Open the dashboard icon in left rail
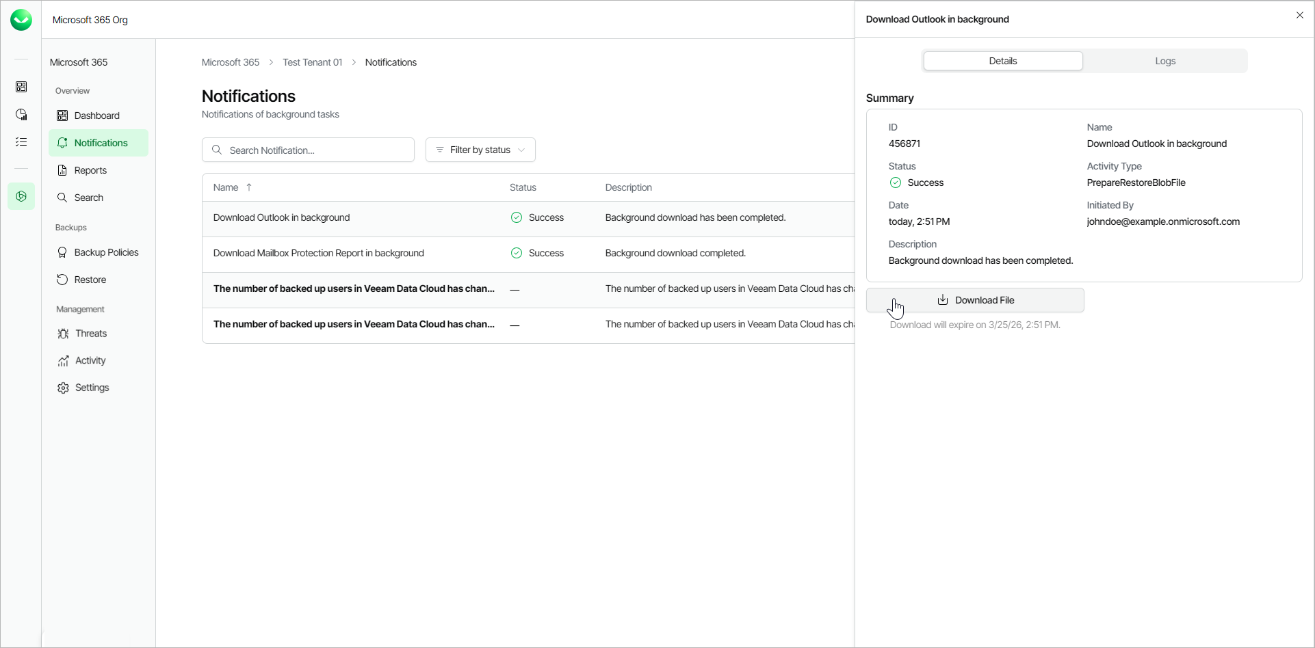1315x648 pixels. (21, 87)
